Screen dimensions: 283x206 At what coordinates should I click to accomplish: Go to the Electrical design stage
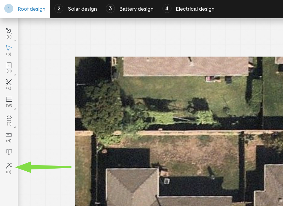pos(195,9)
